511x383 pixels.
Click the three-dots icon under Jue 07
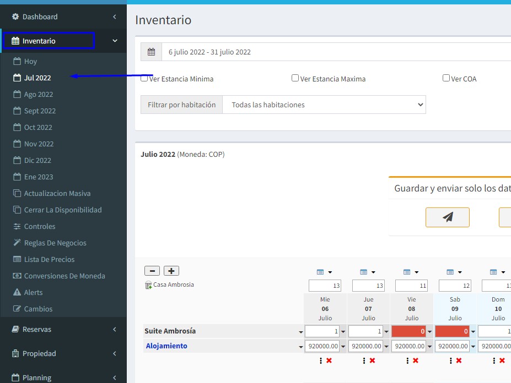click(364, 360)
